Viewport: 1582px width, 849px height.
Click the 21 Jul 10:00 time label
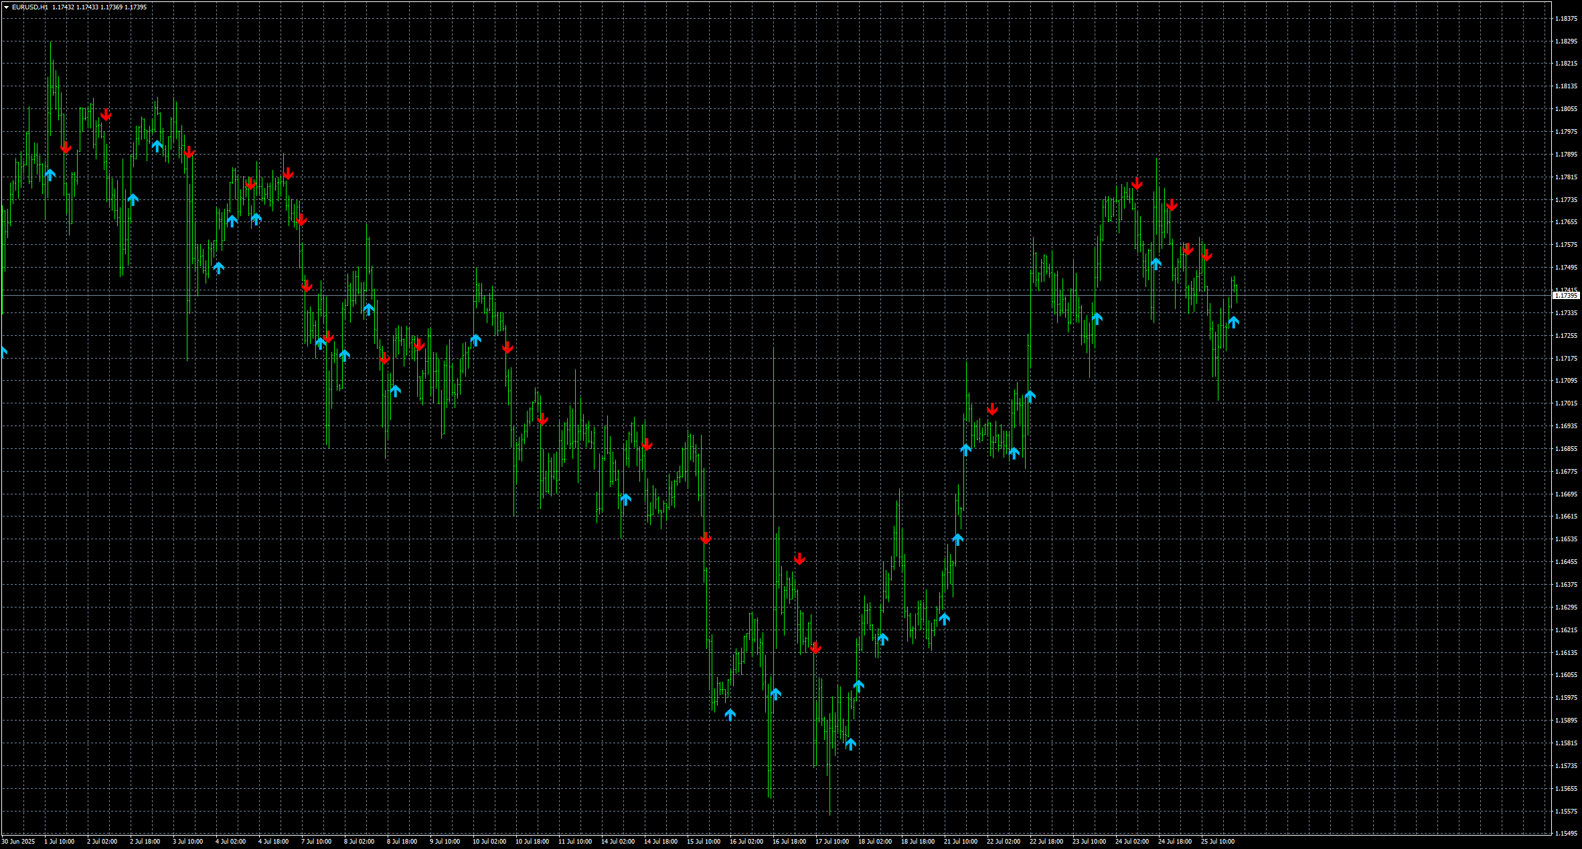(x=961, y=842)
